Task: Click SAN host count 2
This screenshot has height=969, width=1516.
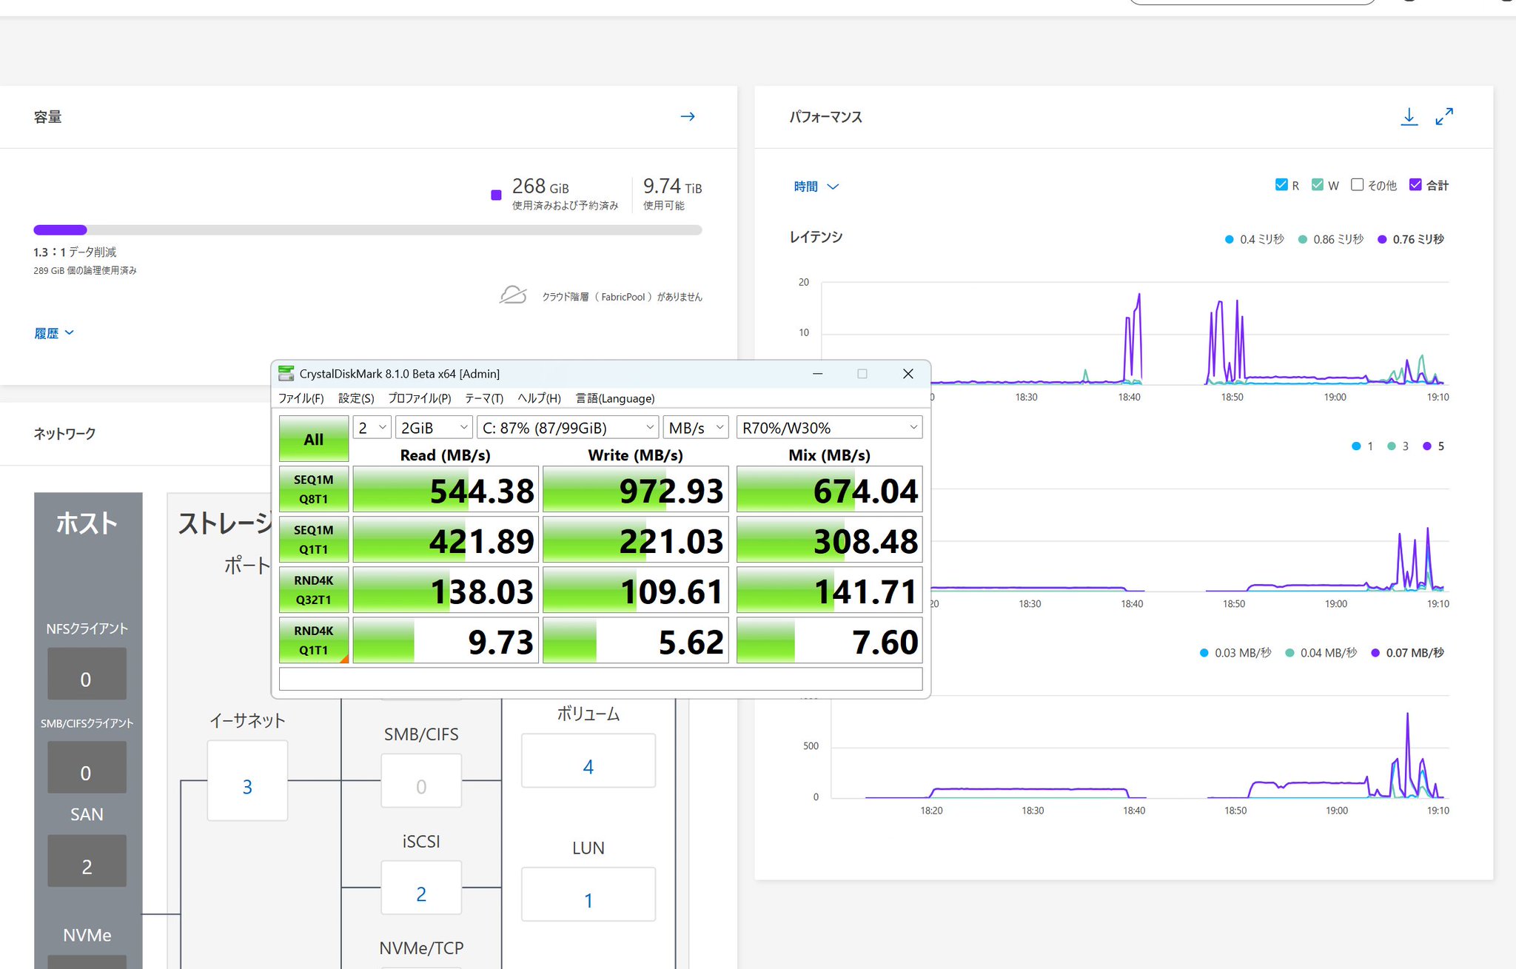Action: (x=87, y=861)
